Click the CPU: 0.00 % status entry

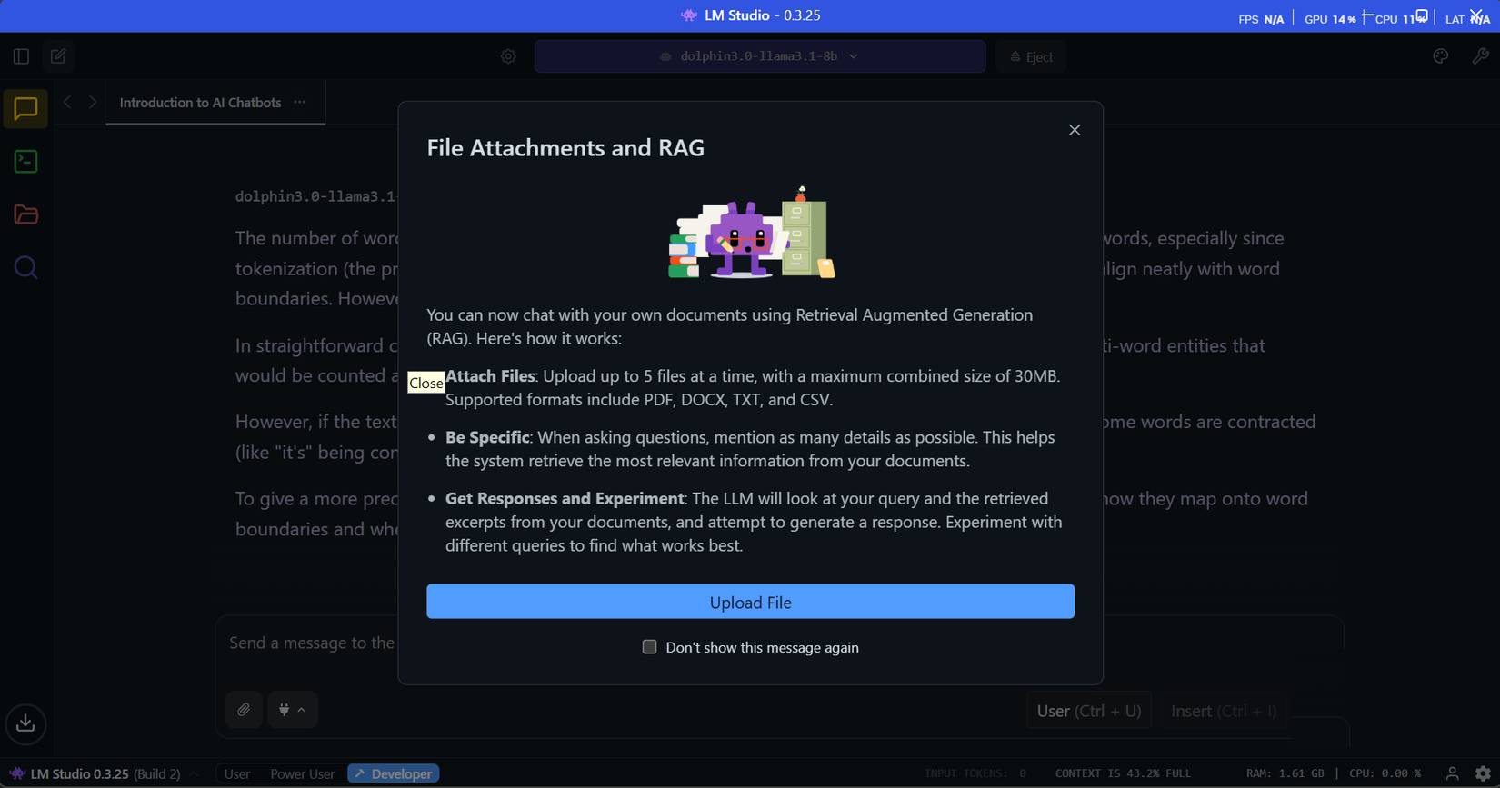[x=1385, y=773]
